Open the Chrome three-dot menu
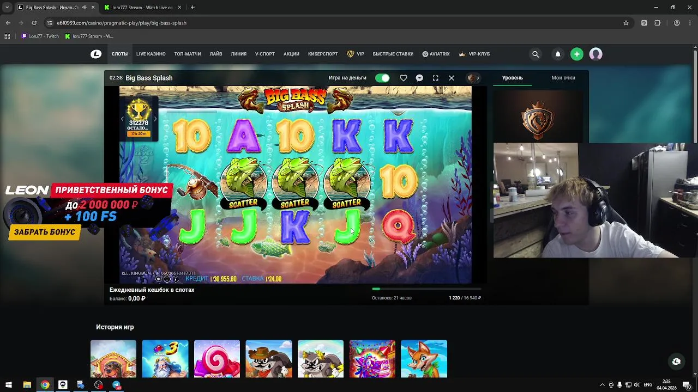This screenshot has height=392, width=698. tap(690, 23)
